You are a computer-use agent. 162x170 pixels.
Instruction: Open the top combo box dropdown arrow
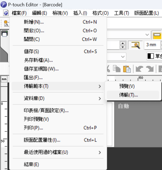pos(147,35)
